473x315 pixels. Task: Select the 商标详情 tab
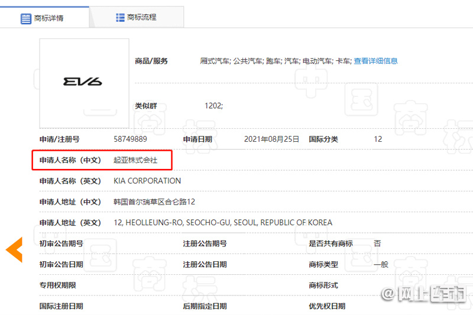point(44,18)
